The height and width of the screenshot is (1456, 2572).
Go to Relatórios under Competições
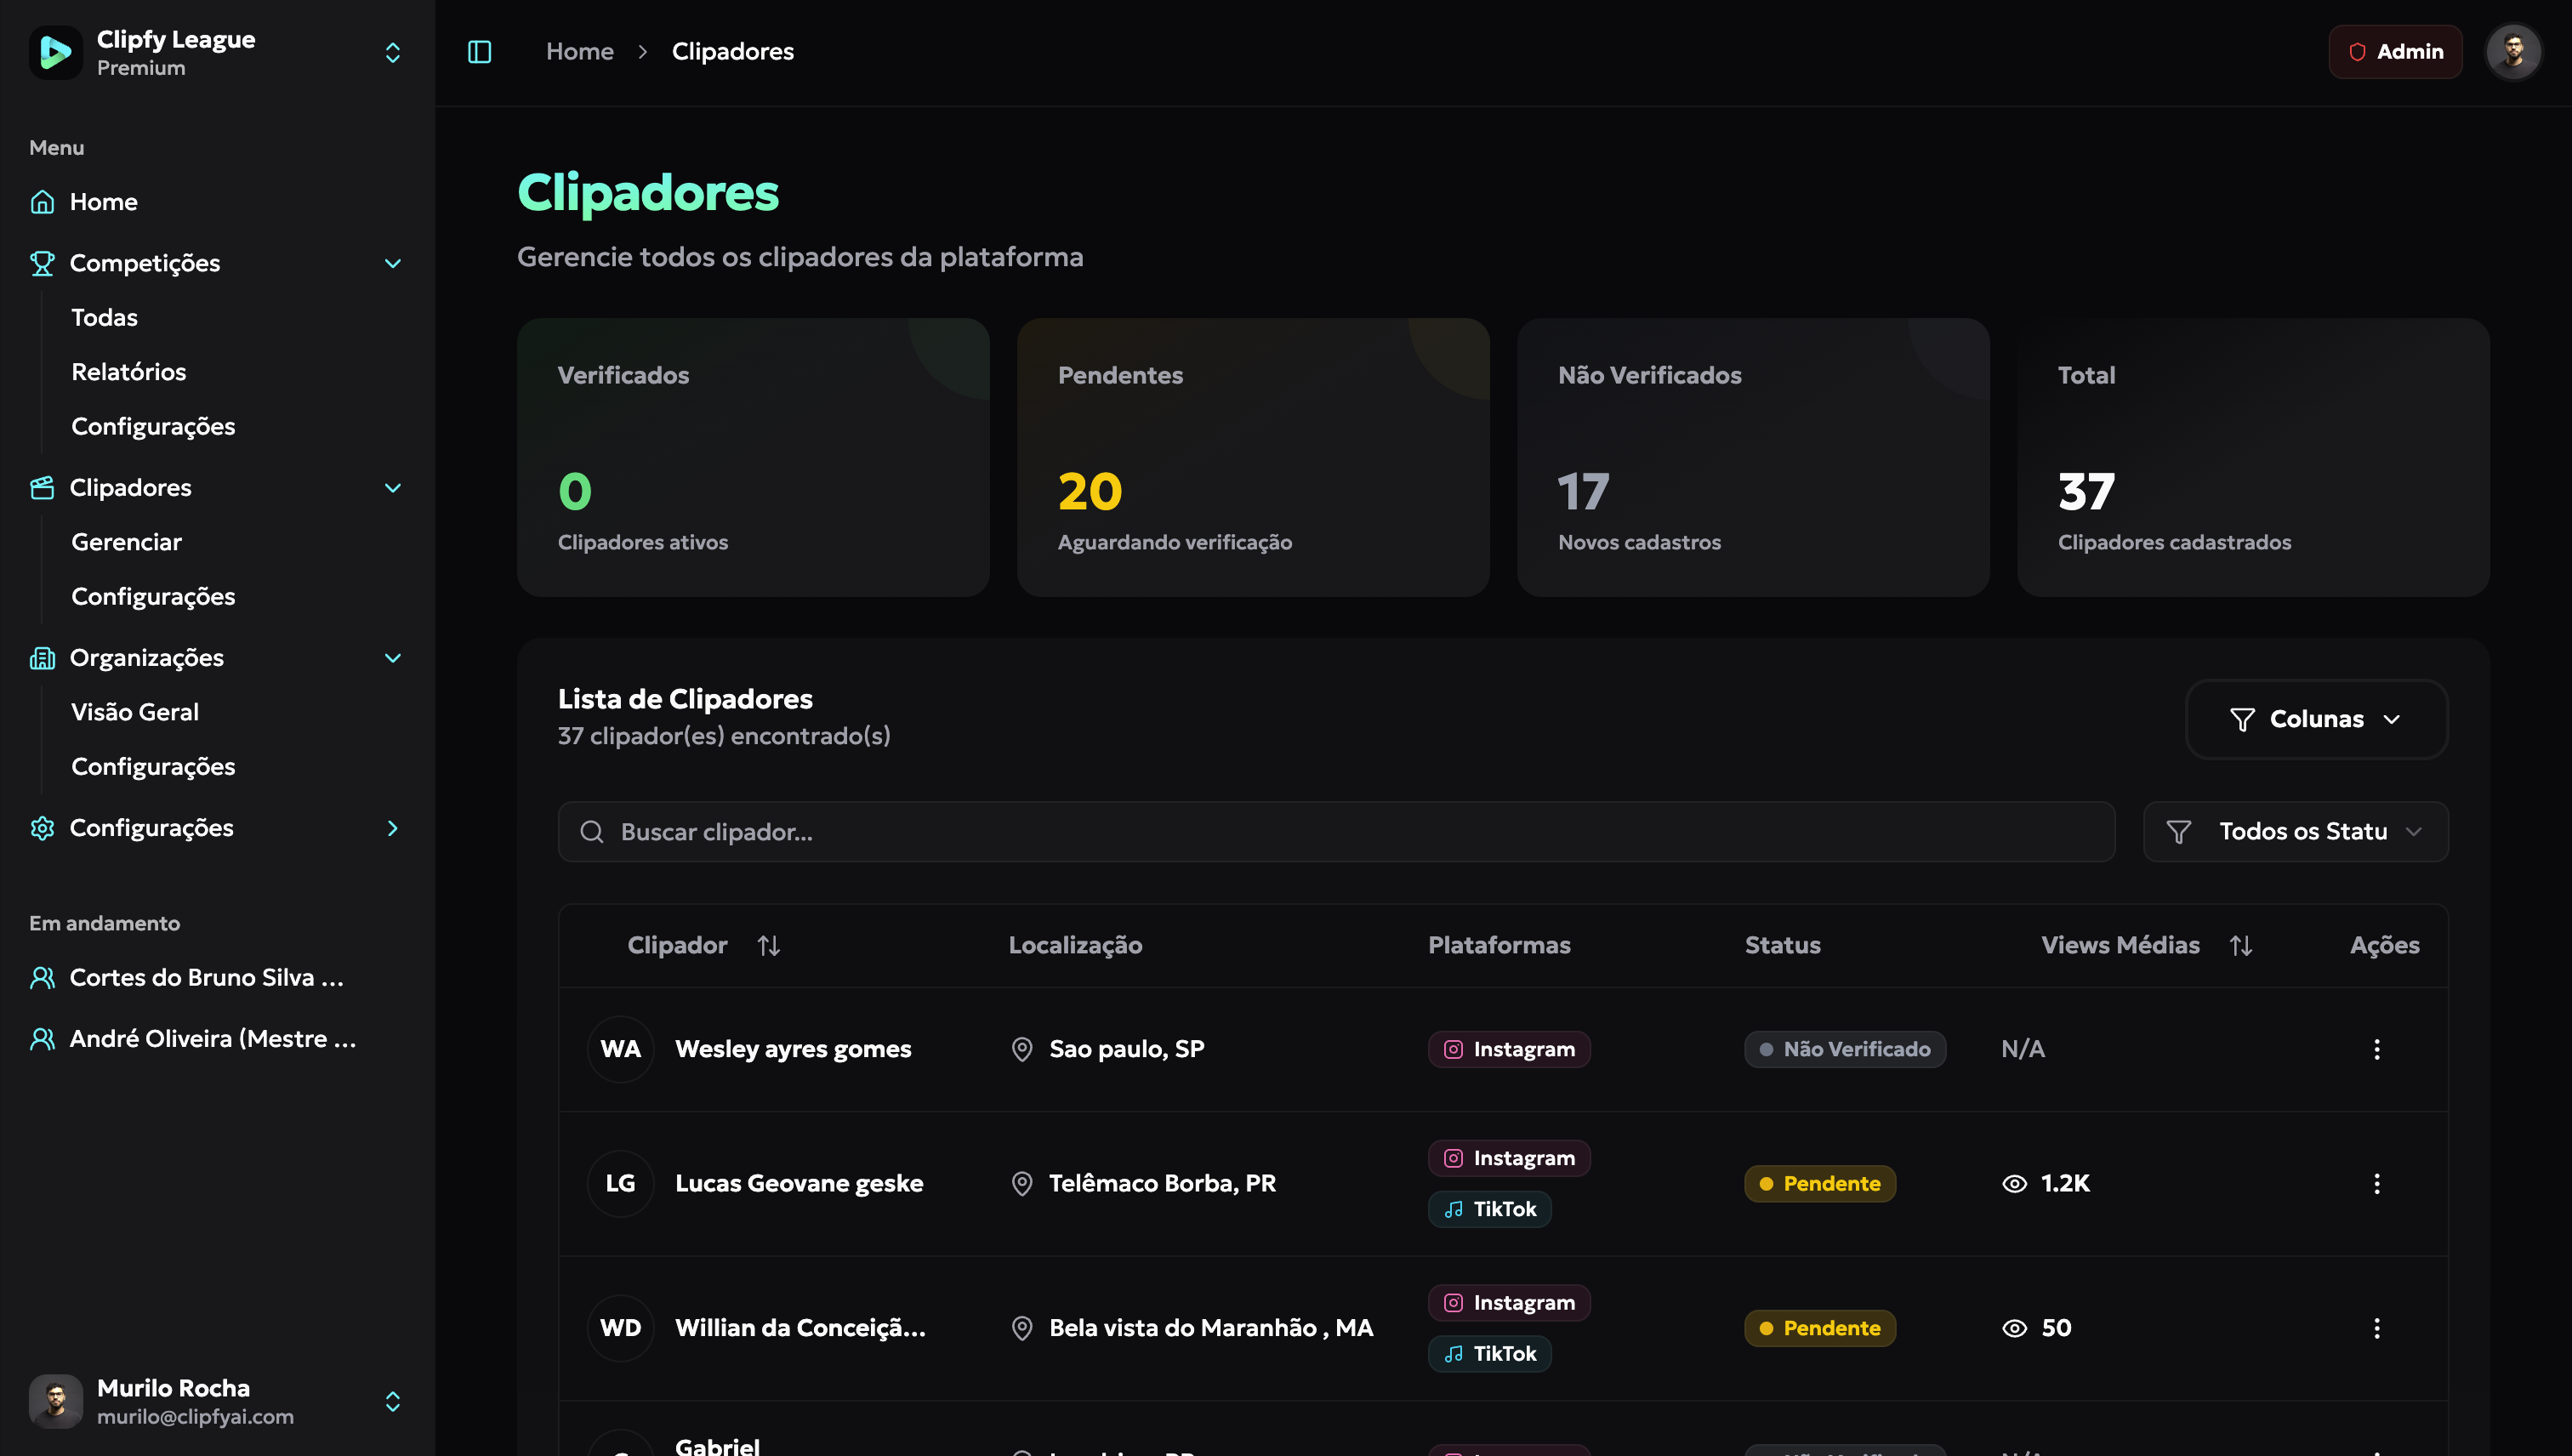[x=129, y=372]
